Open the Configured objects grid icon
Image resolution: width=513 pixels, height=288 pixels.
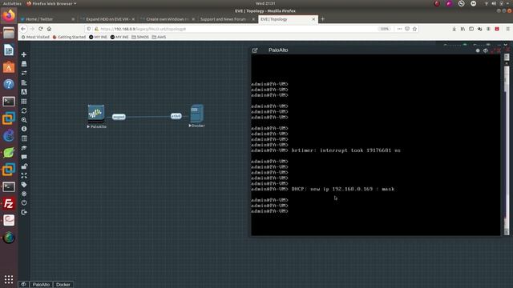click(x=24, y=102)
